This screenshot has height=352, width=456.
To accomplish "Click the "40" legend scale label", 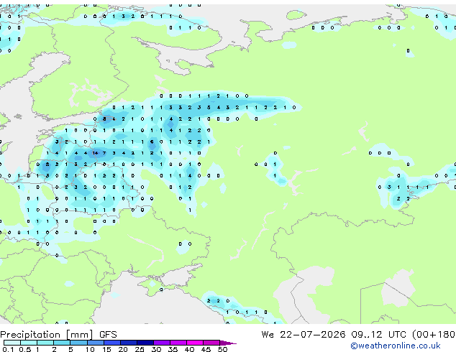I will click(x=189, y=349).
